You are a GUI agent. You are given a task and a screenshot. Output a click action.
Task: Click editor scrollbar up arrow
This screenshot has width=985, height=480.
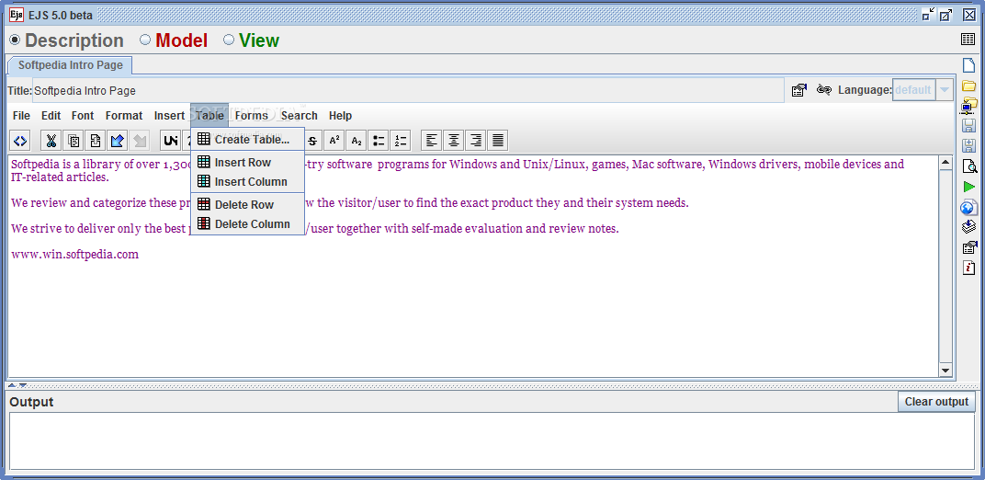click(x=945, y=163)
